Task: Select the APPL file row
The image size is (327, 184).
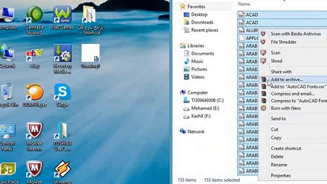Action: [248, 38]
